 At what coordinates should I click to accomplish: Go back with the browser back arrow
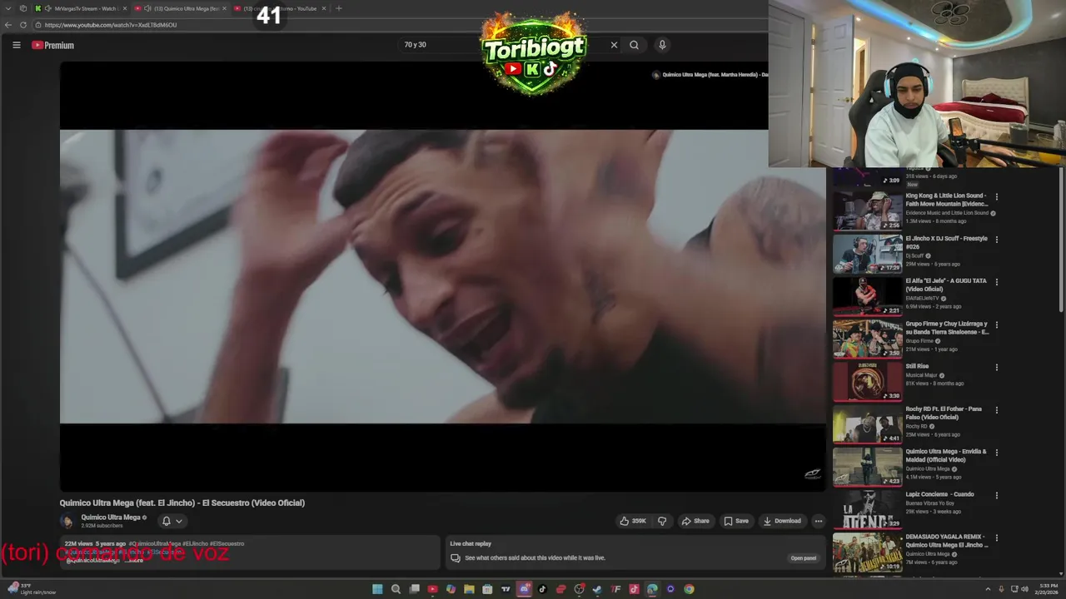click(8, 25)
